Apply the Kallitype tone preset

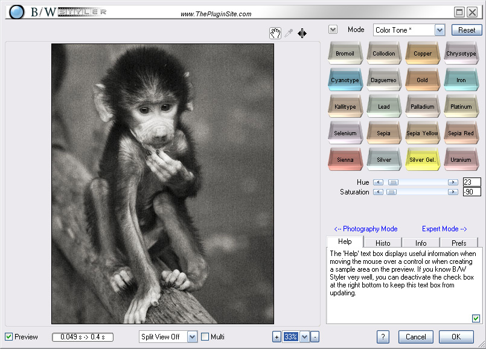[x=345, y=106]
